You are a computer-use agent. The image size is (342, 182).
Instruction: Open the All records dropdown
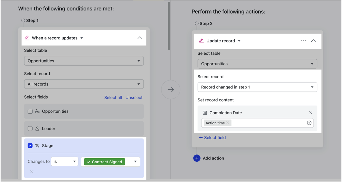click(84, 84)
